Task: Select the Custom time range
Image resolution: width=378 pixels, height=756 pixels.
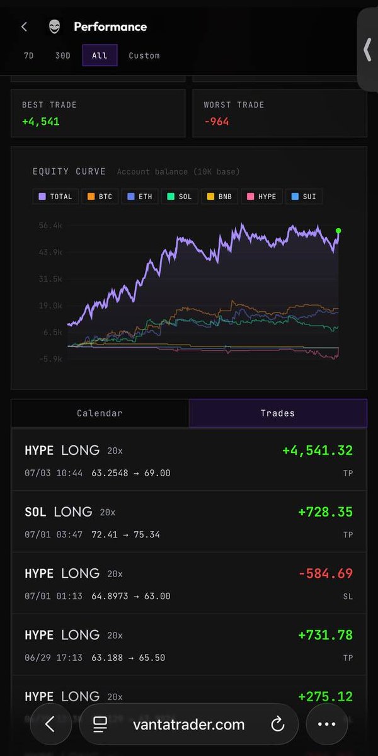Action: tap(144, 55)
